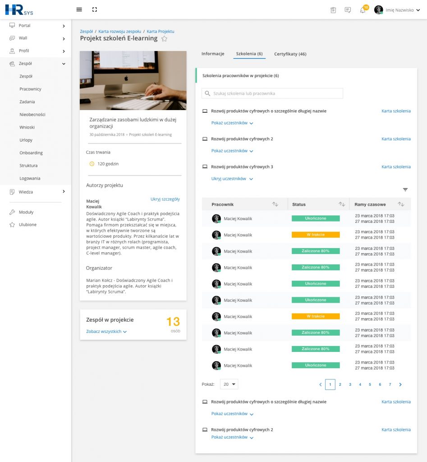
Task: Click the user avatar in header
Action: [x=378, y=10]
